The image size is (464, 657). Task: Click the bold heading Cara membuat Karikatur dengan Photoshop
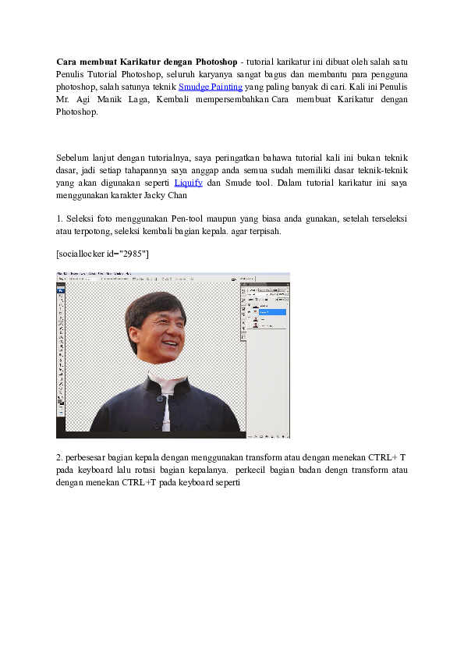coord(147,62)
